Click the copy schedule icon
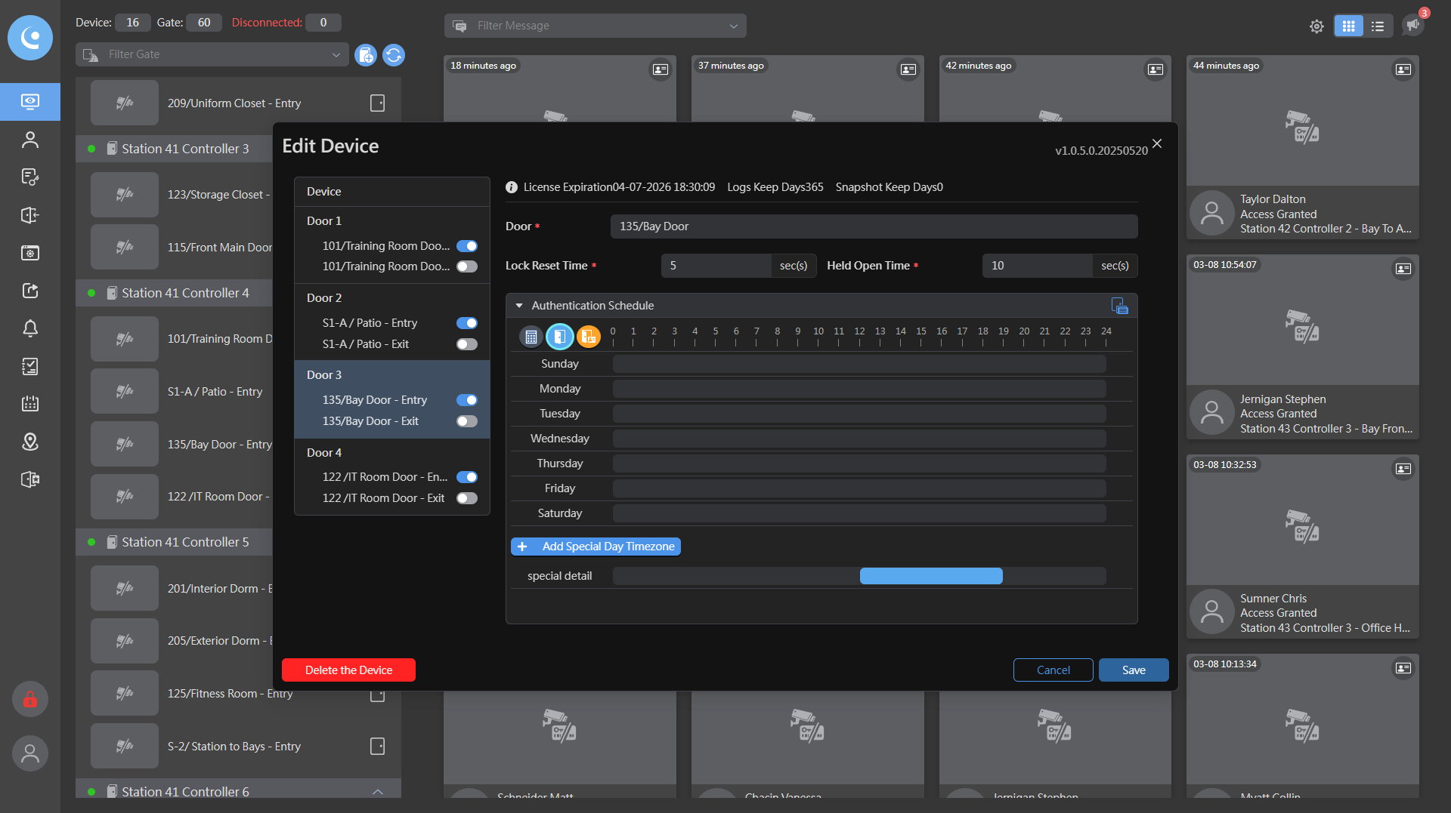 (x=1119, y=306)
